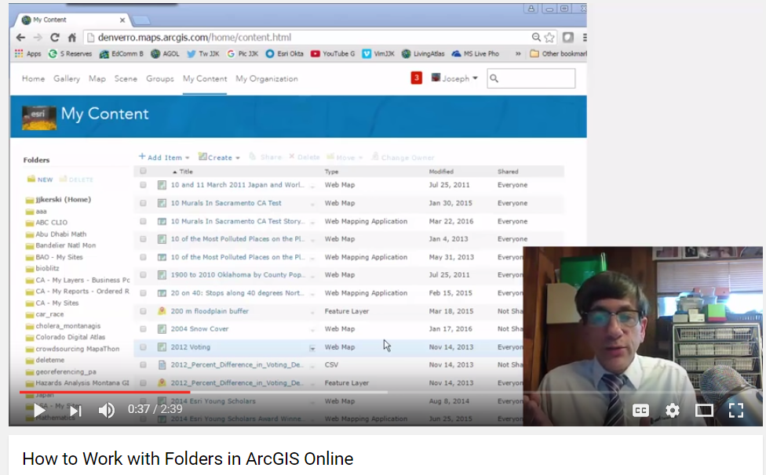The height and width of the screenshot is (475, 766).
Task: Open Create dropdown
Action: tap(219, 157)
